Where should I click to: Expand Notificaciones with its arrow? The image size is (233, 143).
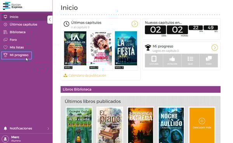tap(48, 129)
